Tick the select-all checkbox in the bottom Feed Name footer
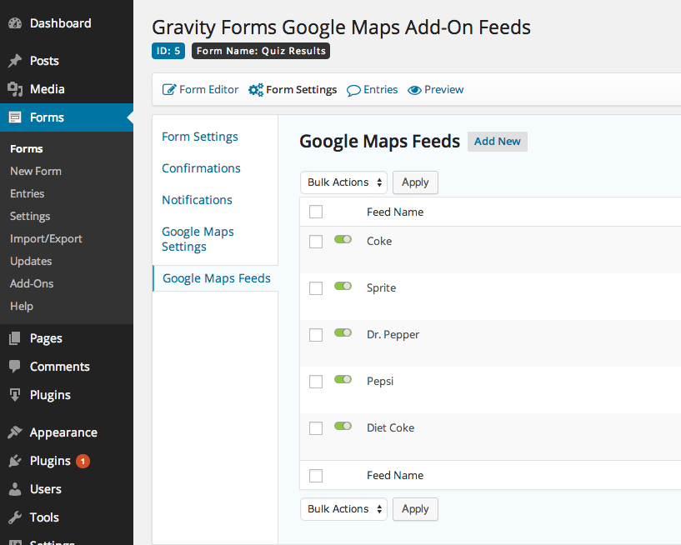The height and width of the screenshot is (545, 681). 316,476
